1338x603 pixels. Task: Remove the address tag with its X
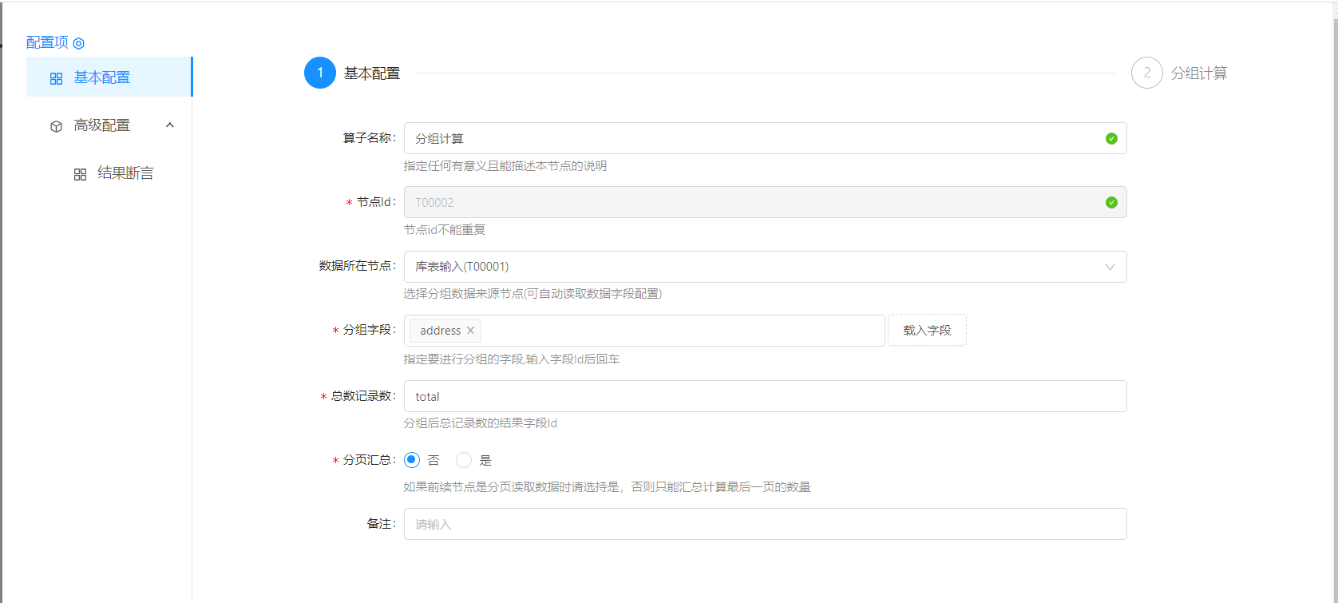click(470, 331)
